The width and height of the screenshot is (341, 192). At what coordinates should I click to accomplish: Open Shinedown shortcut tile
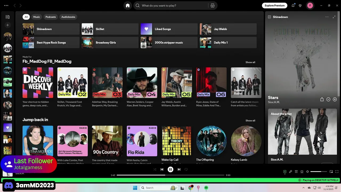click(51, 29)
